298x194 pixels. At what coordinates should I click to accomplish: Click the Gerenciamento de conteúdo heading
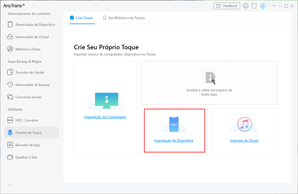(x=29, y=14)
